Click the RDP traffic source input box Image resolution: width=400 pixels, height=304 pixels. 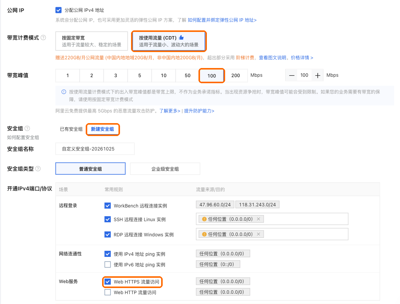point(272,234)
